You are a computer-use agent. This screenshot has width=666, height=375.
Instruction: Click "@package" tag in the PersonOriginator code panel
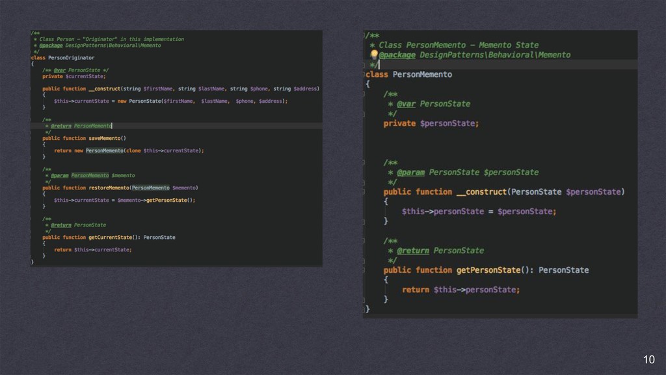pyautogui.click(x=51, y=46)
